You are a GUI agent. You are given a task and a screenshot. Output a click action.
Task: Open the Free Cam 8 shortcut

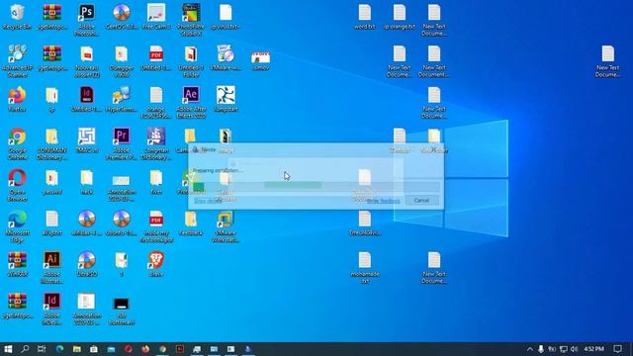(156, 17)
